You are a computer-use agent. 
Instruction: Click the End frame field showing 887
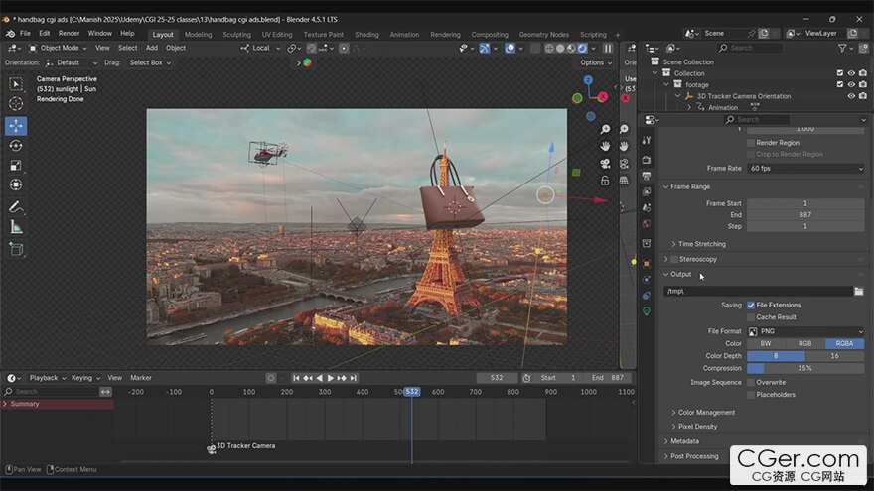805,214
